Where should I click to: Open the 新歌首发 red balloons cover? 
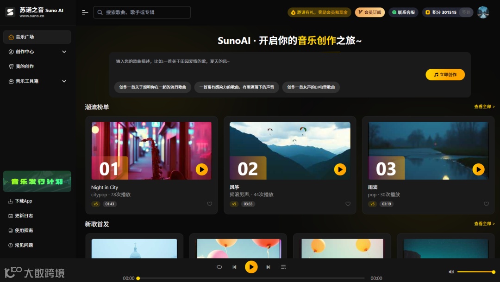tap(239, 249)
